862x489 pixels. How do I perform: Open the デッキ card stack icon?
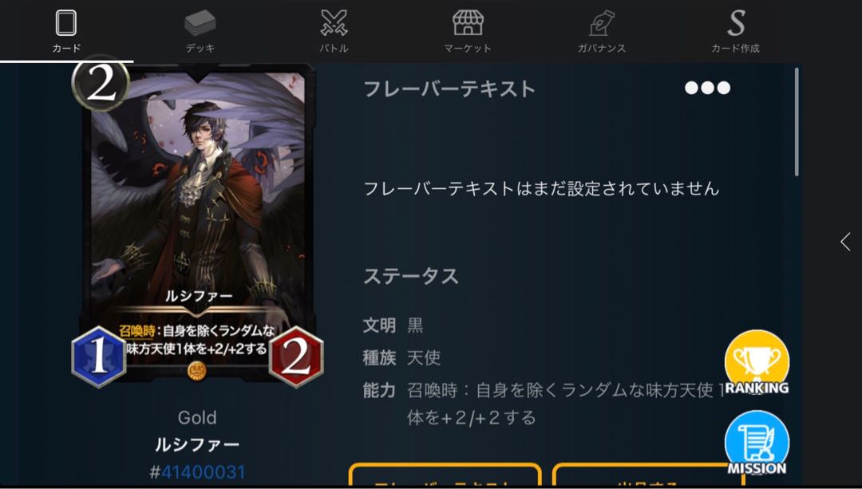coord(200,23)
